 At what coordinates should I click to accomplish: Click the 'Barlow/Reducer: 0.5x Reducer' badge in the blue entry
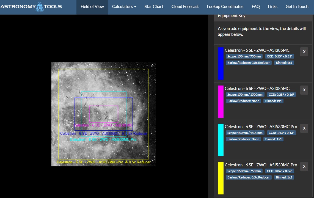(x=249, y=63)
